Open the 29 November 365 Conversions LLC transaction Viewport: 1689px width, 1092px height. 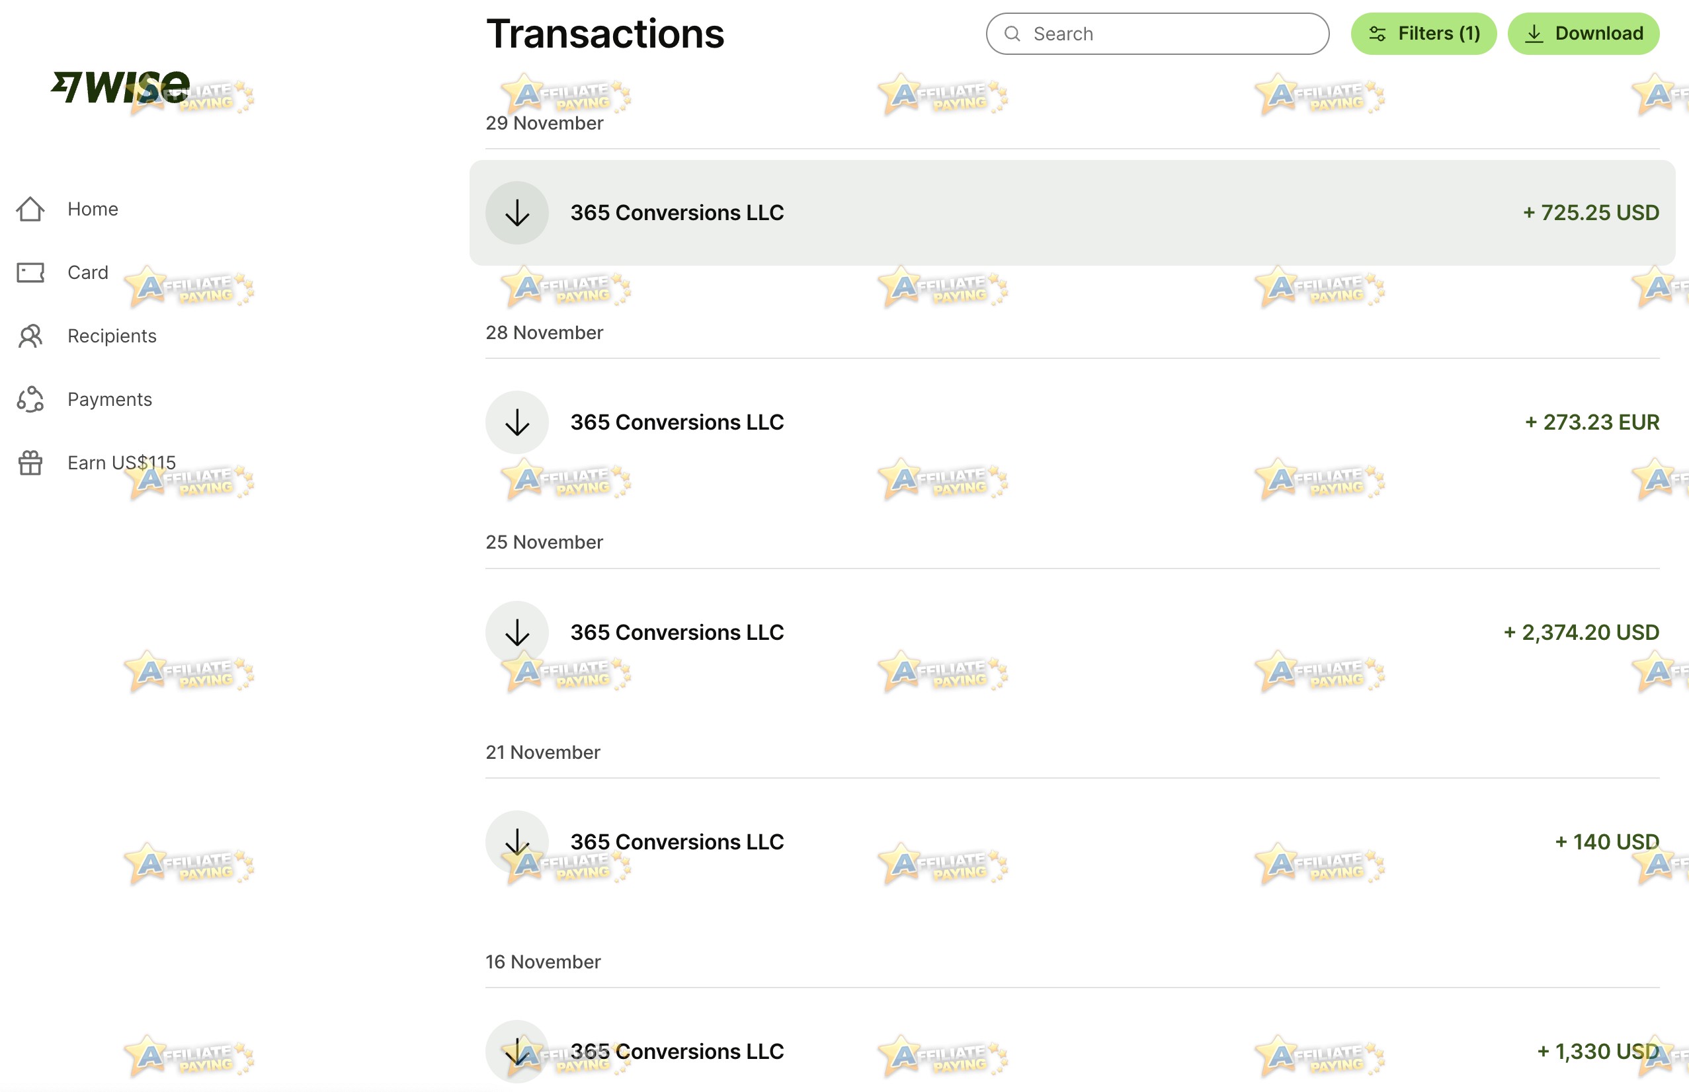(x=1073, y=213)
